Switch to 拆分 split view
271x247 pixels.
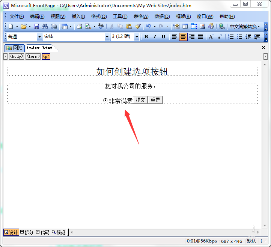click(x=27, y=232)
